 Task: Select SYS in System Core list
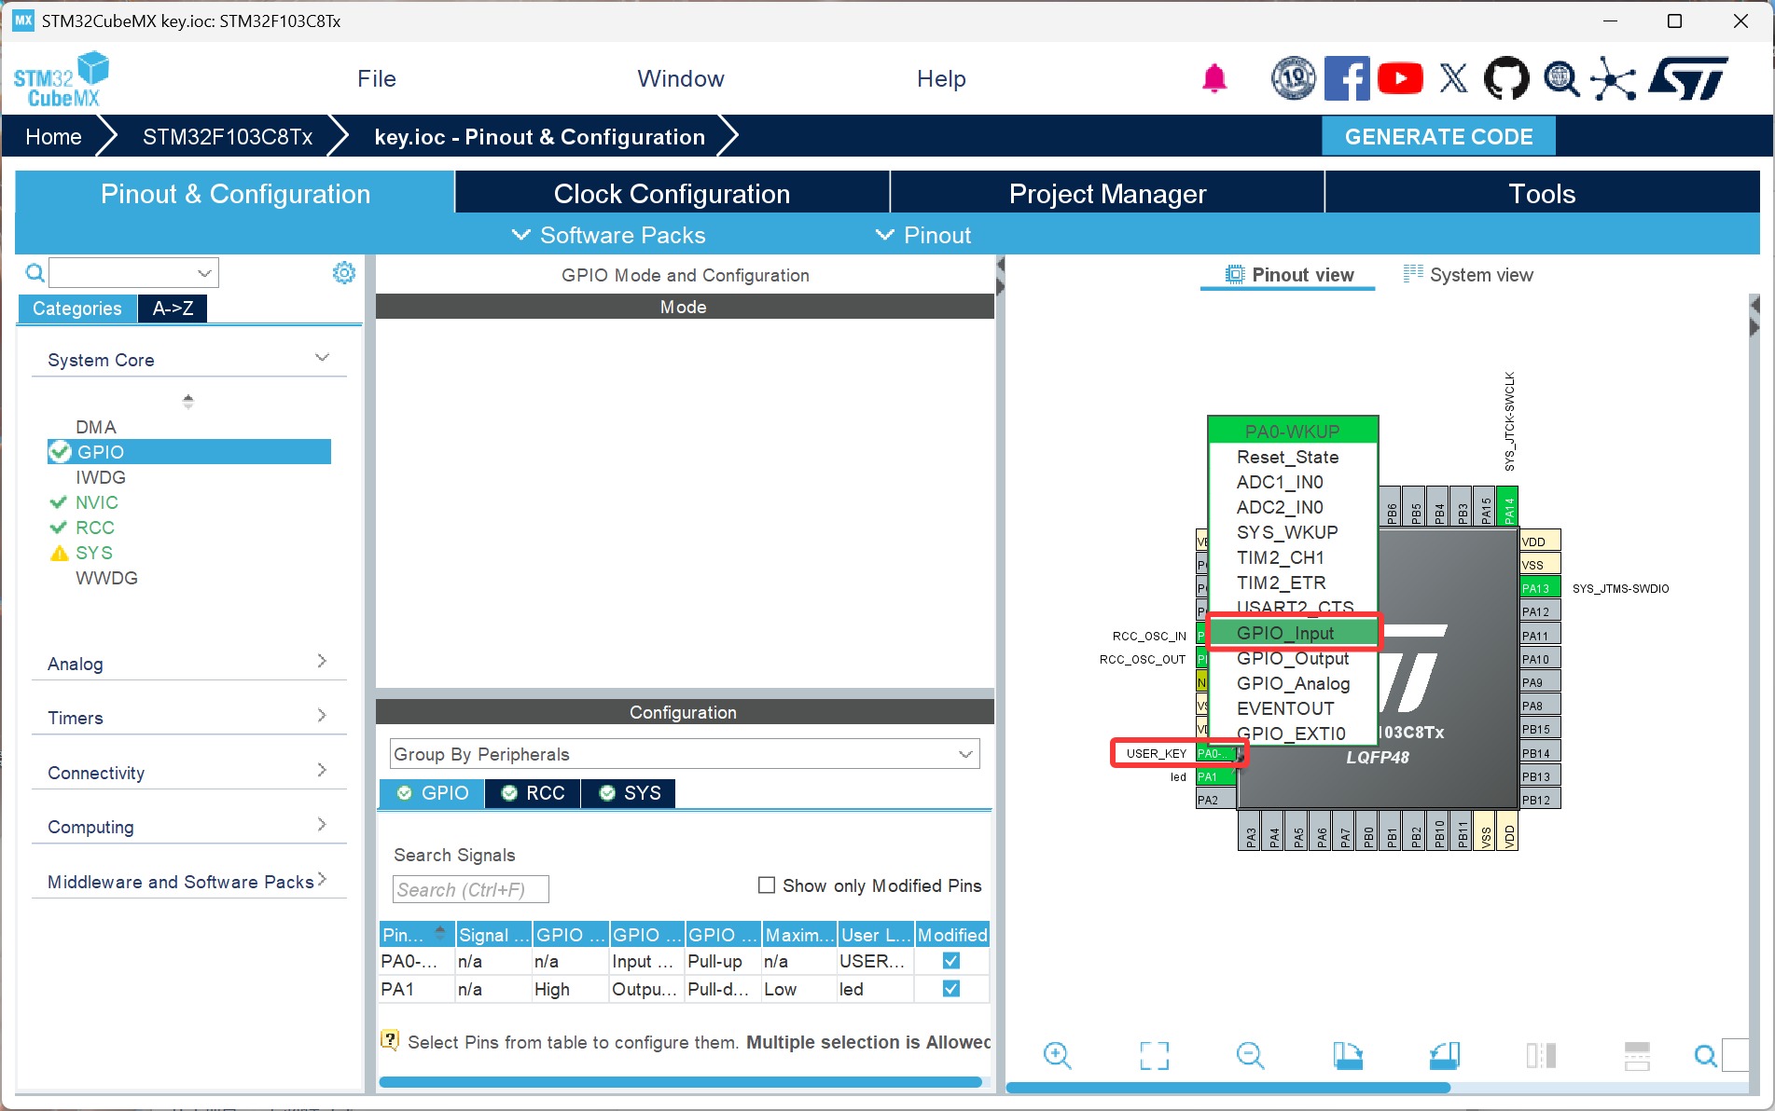(93, 553)
